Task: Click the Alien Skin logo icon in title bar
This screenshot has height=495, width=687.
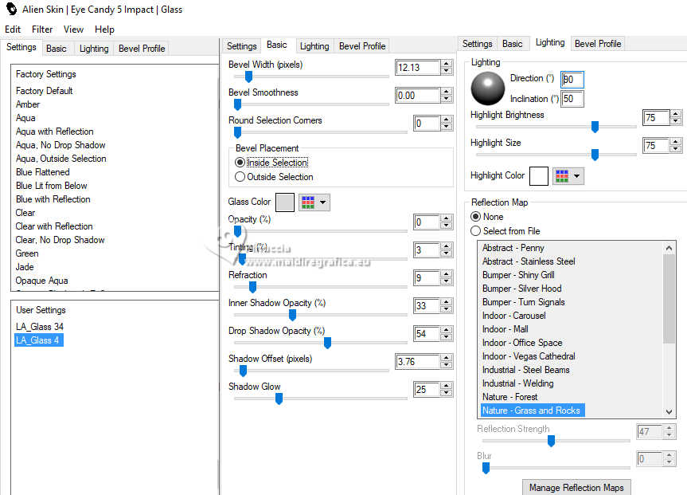Action: click(x=11, y=9)
